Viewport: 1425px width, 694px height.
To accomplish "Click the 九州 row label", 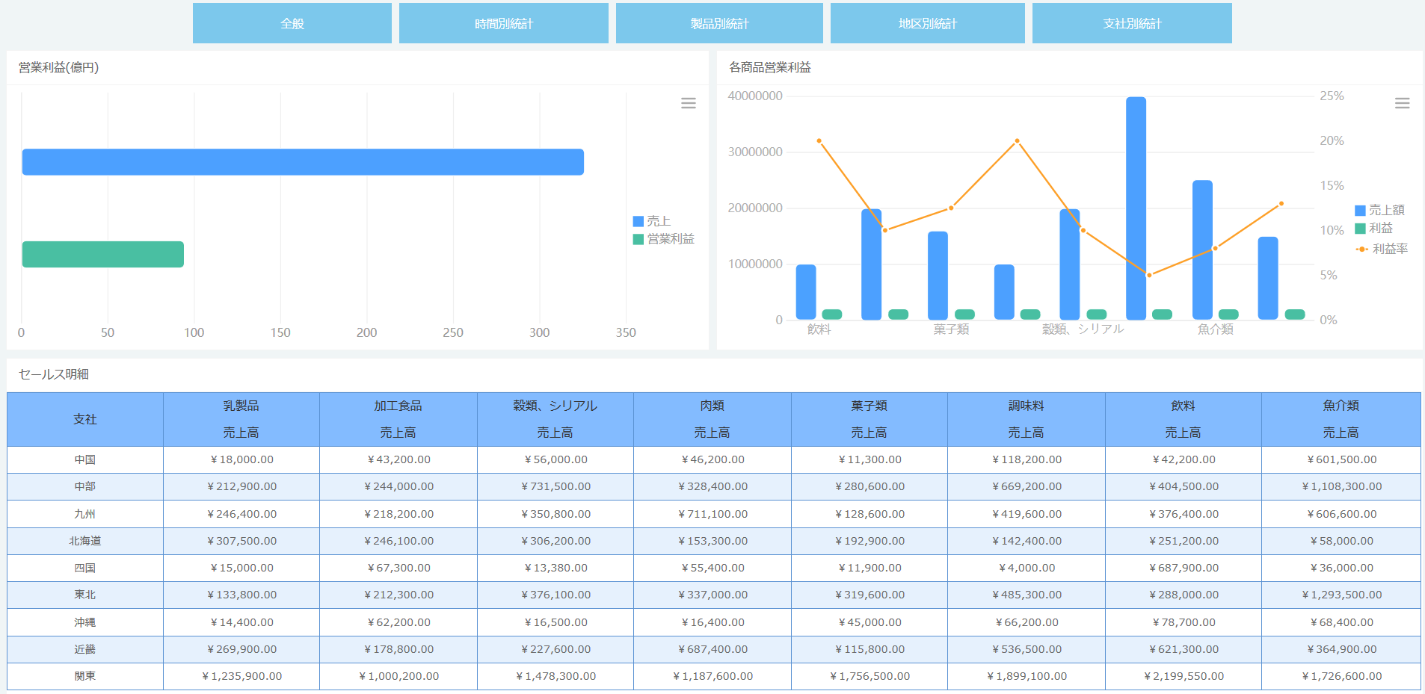I will [85, 514].
